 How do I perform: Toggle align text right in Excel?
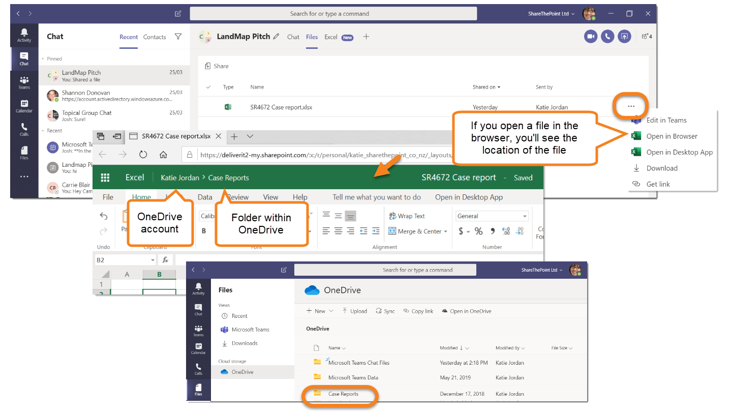(x=350, y=231)
